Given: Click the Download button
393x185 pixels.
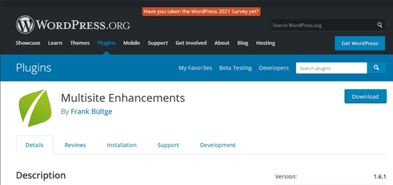Looking at the screenshot, I should click(365, 96).
